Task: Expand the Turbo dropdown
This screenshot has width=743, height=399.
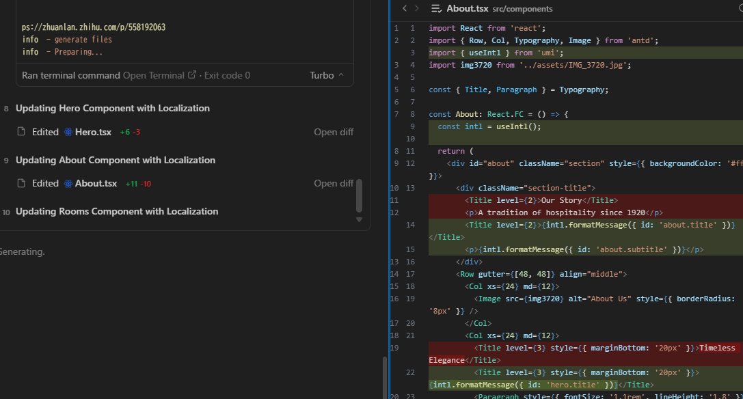Action: tap(327, 75)
